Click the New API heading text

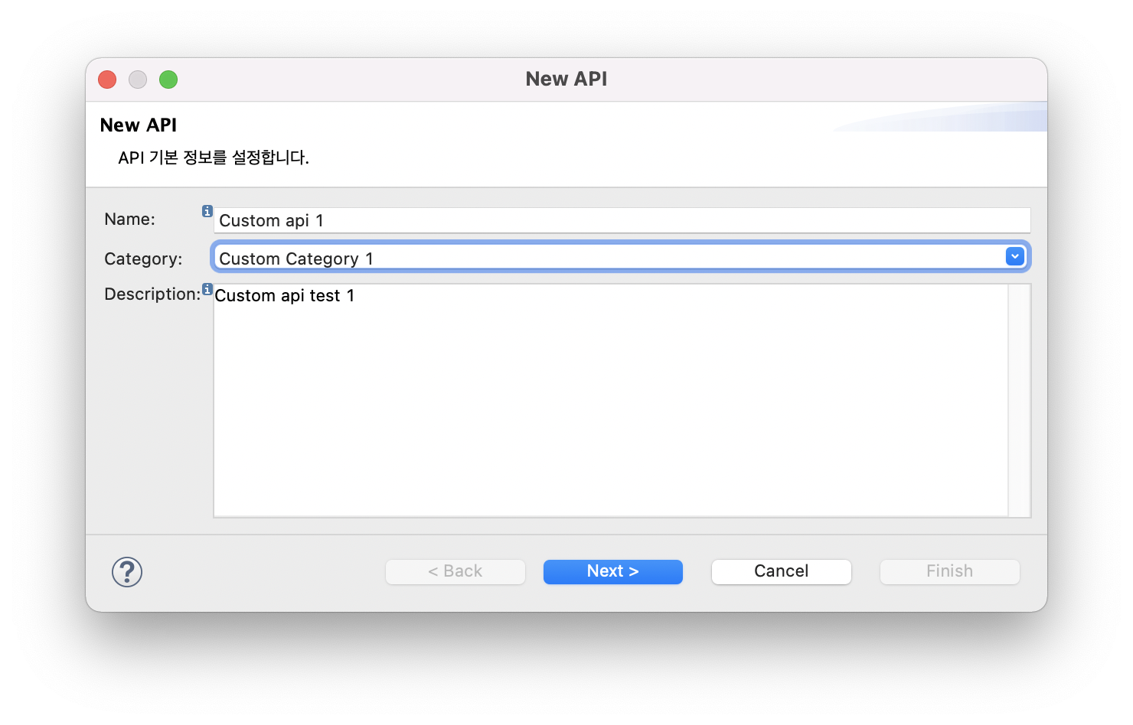click(139, 125)
